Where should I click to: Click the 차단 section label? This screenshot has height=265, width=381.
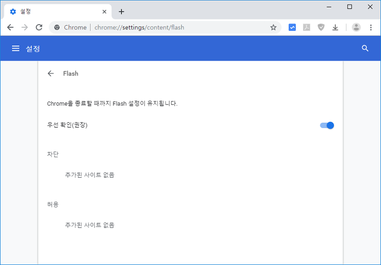53,154
